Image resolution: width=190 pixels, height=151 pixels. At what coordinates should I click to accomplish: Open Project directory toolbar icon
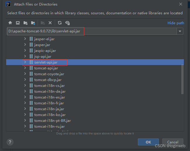click(25, 23)
